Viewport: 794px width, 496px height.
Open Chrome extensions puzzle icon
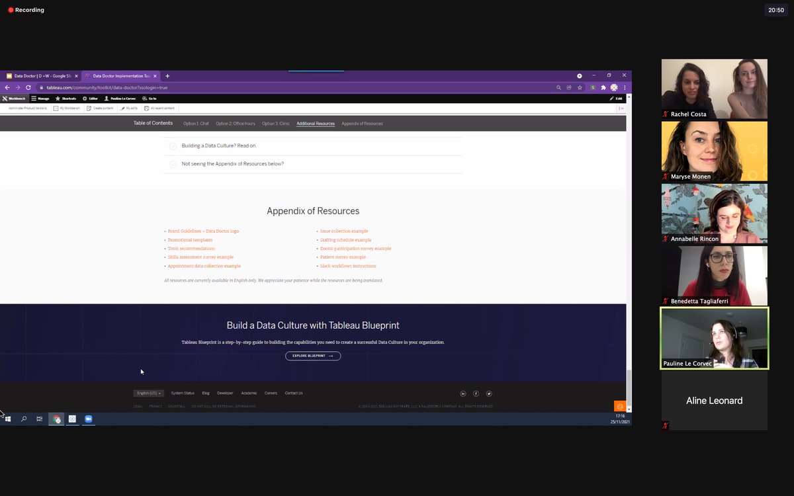coord(603,87)
